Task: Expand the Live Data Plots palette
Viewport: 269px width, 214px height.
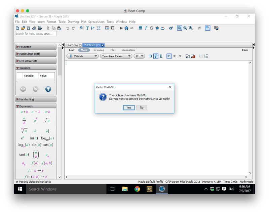Action: (x=36, y=61)
